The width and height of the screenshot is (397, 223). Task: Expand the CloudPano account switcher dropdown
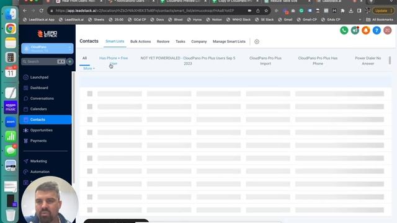(x=47, y=48)
